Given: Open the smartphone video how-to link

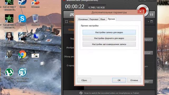Looking at the screenshot, I should click(x=111, y=93).
